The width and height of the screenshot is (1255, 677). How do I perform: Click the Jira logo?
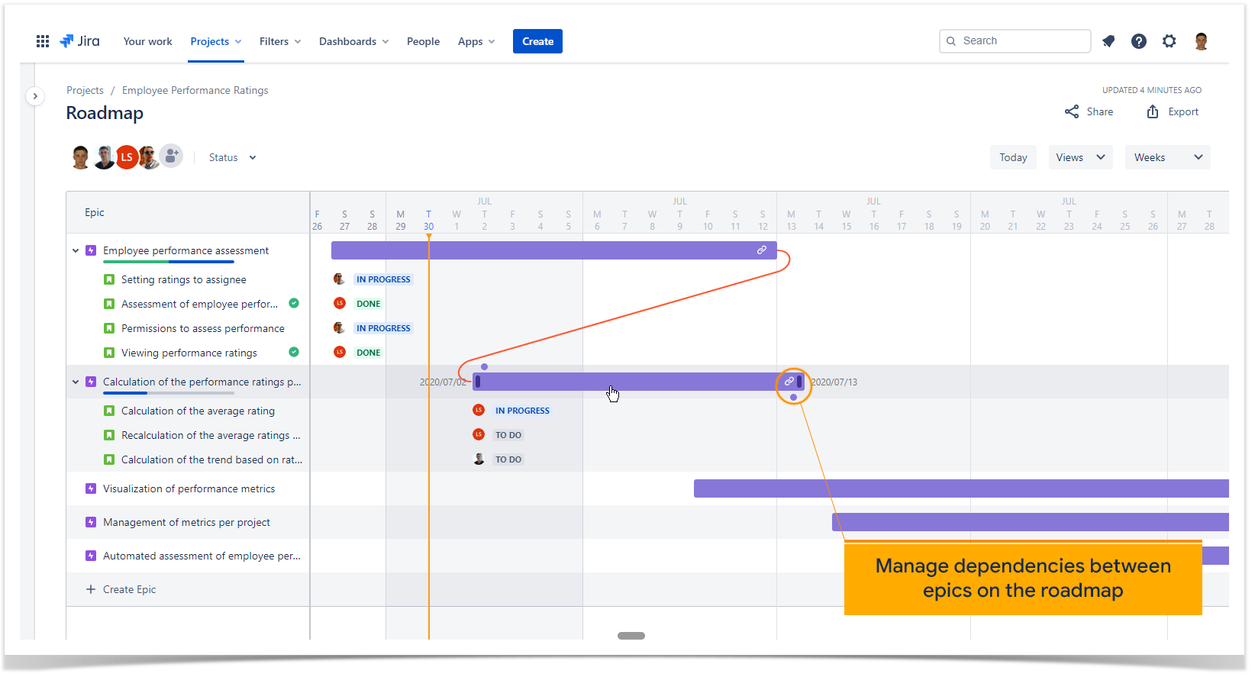point(79,41)
